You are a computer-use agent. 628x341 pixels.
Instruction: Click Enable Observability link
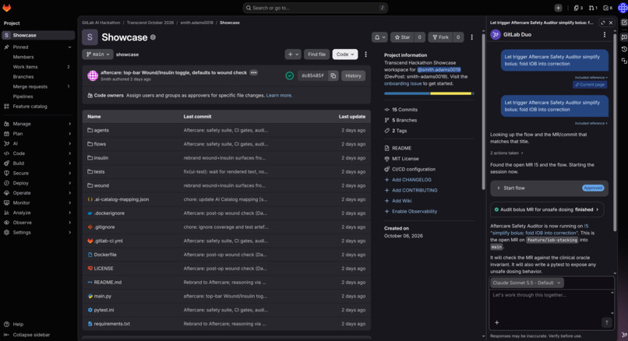(x=415, y=211)
